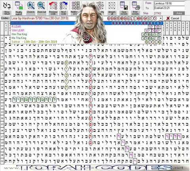Click the red-circled letter in row 9
Viewport: 190px width, 171px height.
point(91,87)
